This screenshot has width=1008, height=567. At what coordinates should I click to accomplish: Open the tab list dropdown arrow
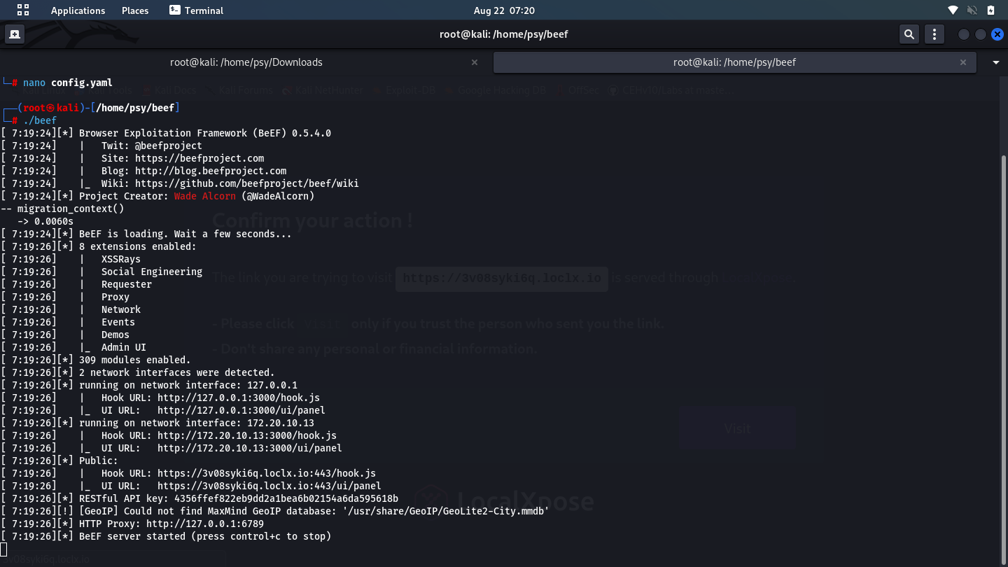point(995,62)
